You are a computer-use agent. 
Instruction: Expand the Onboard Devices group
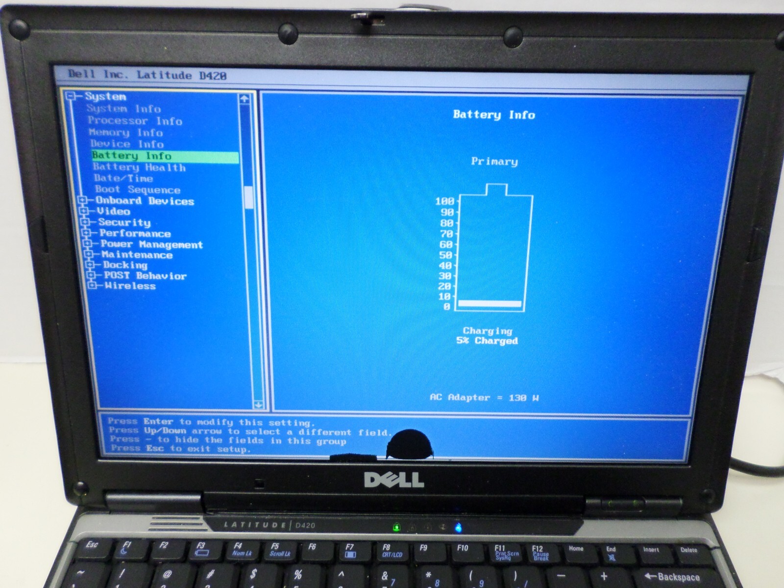click(82, 201)
